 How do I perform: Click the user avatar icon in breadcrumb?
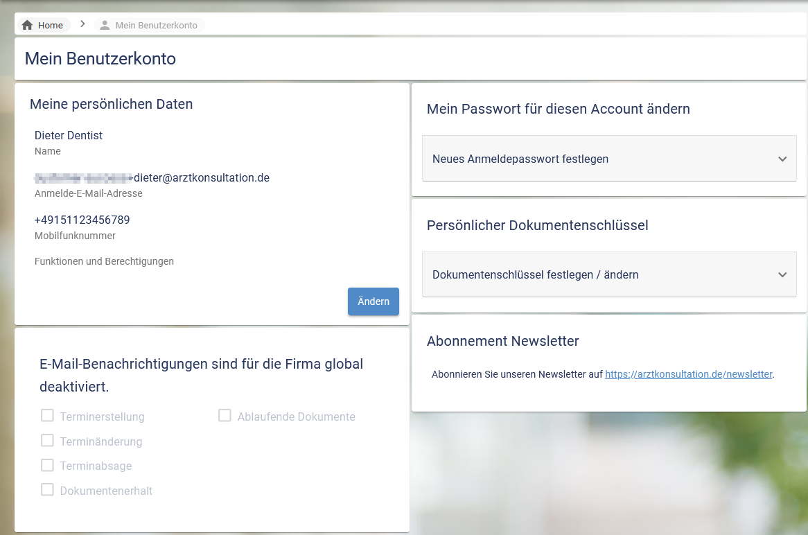pyautogui.click(x=105, y=25)
